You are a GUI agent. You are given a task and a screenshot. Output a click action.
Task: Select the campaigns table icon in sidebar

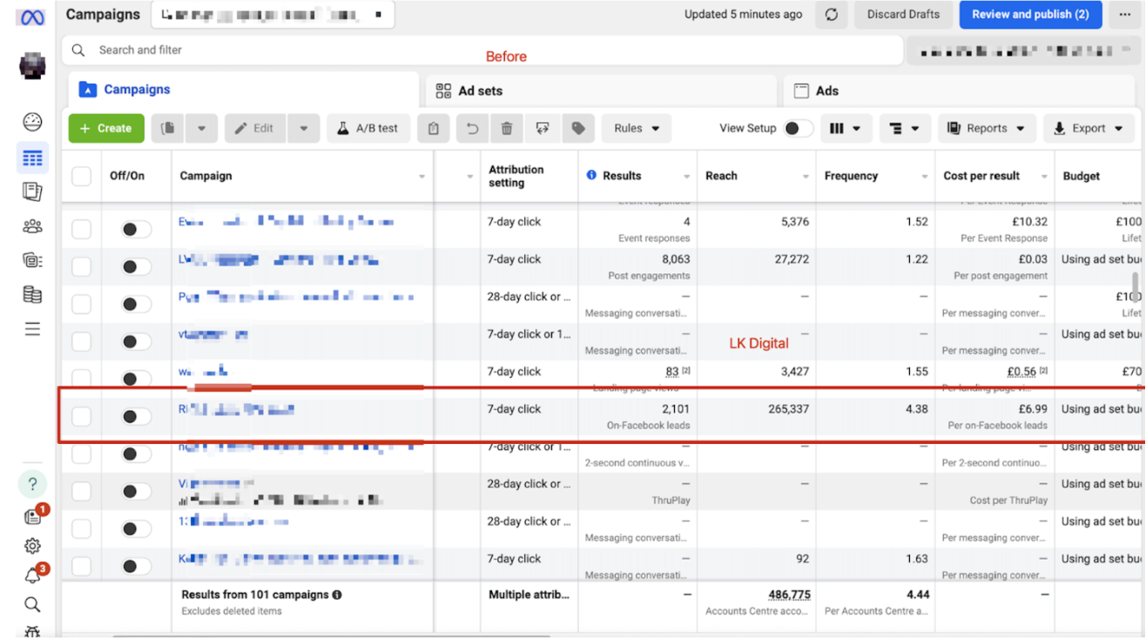click(32, 158)
